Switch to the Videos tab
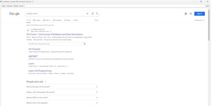This screenshot has width=211, height=106. coord(46,20)
